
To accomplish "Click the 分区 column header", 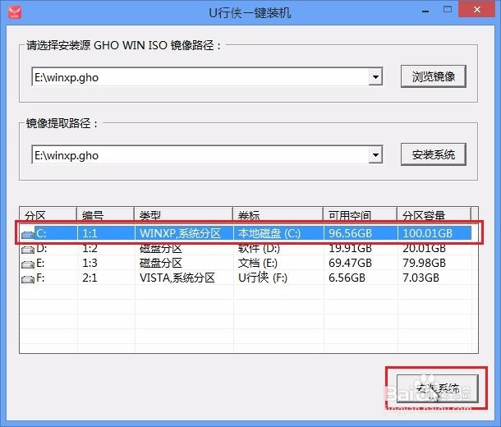I will point(48,214).
